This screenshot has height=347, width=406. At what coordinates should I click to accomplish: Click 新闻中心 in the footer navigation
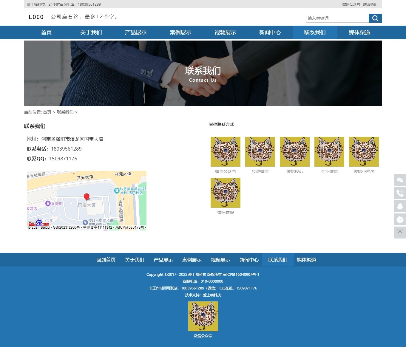pyautogui.click(x=249, y=260)
